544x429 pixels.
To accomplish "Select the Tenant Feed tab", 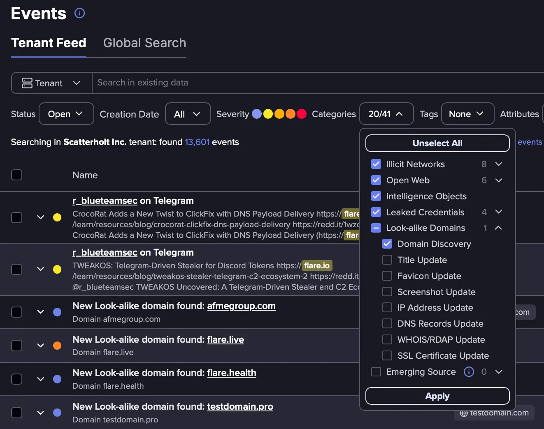I will pyautogui.click(x=49, y=43).
